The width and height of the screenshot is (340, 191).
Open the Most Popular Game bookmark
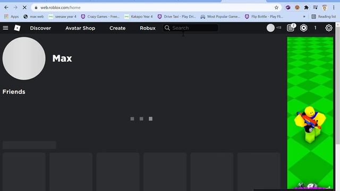point(220,16)
